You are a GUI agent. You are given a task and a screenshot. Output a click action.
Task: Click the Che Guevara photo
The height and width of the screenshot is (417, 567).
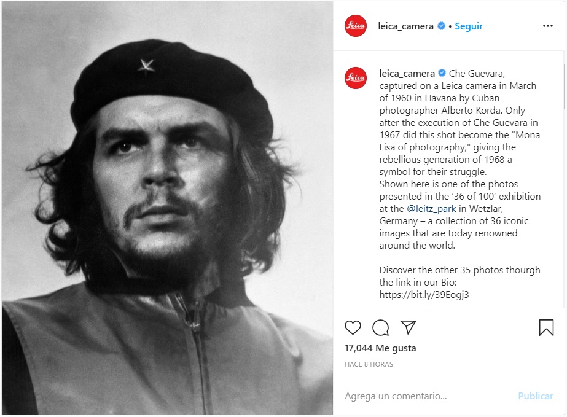(x=167, y=209)
